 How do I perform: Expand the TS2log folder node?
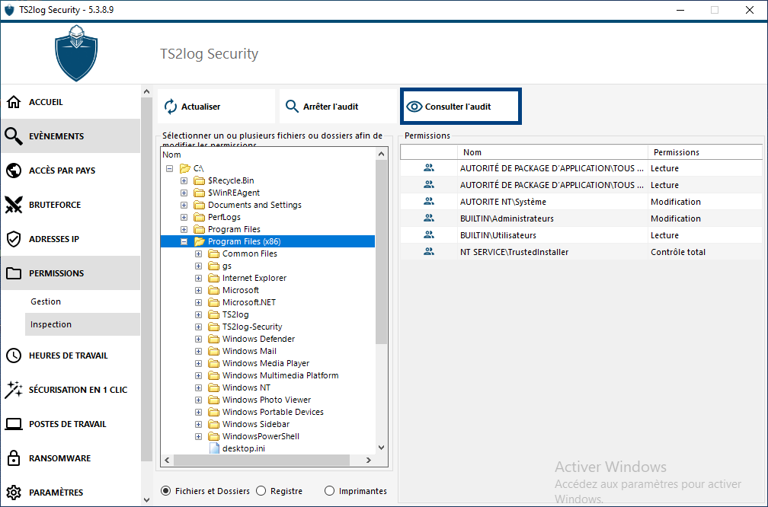[198, 314]
